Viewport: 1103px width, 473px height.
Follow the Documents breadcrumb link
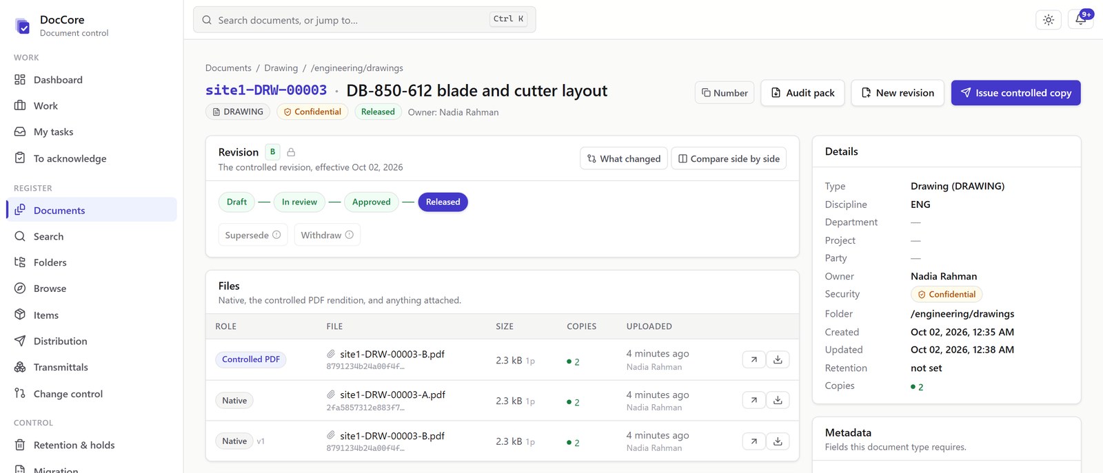[228, 68]
